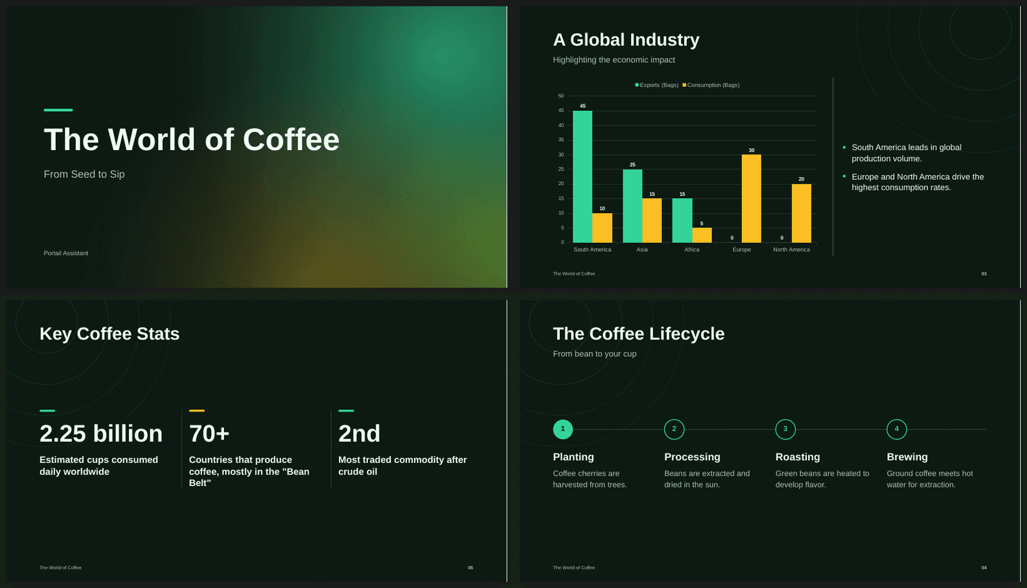Select step circle 3 above Roasting
Viewport: 1027px width, 588px height.
pos(786,429)
